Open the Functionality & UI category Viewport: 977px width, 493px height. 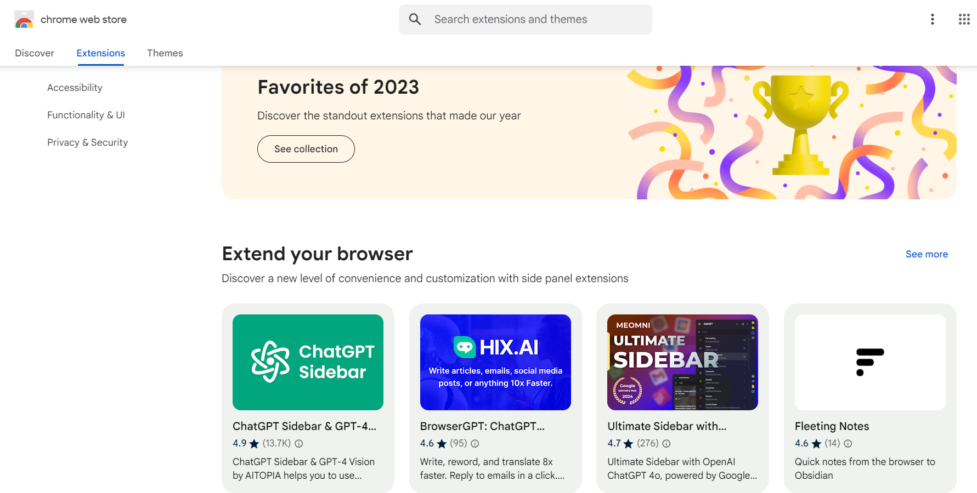(x=86, y=114)
